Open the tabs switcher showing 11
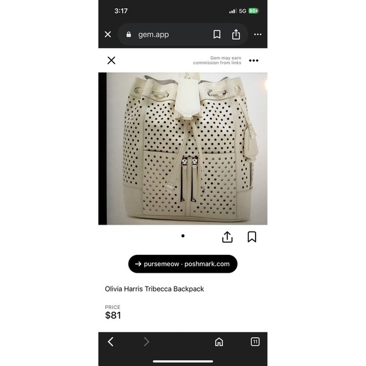Viewport: 366px width, 366px height. pyautogui.click(x=255, y=342)
